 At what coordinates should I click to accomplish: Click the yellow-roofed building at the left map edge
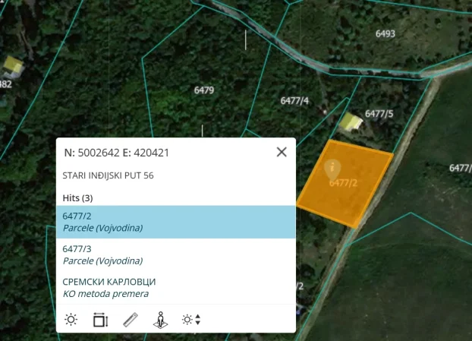click(11, 65)
